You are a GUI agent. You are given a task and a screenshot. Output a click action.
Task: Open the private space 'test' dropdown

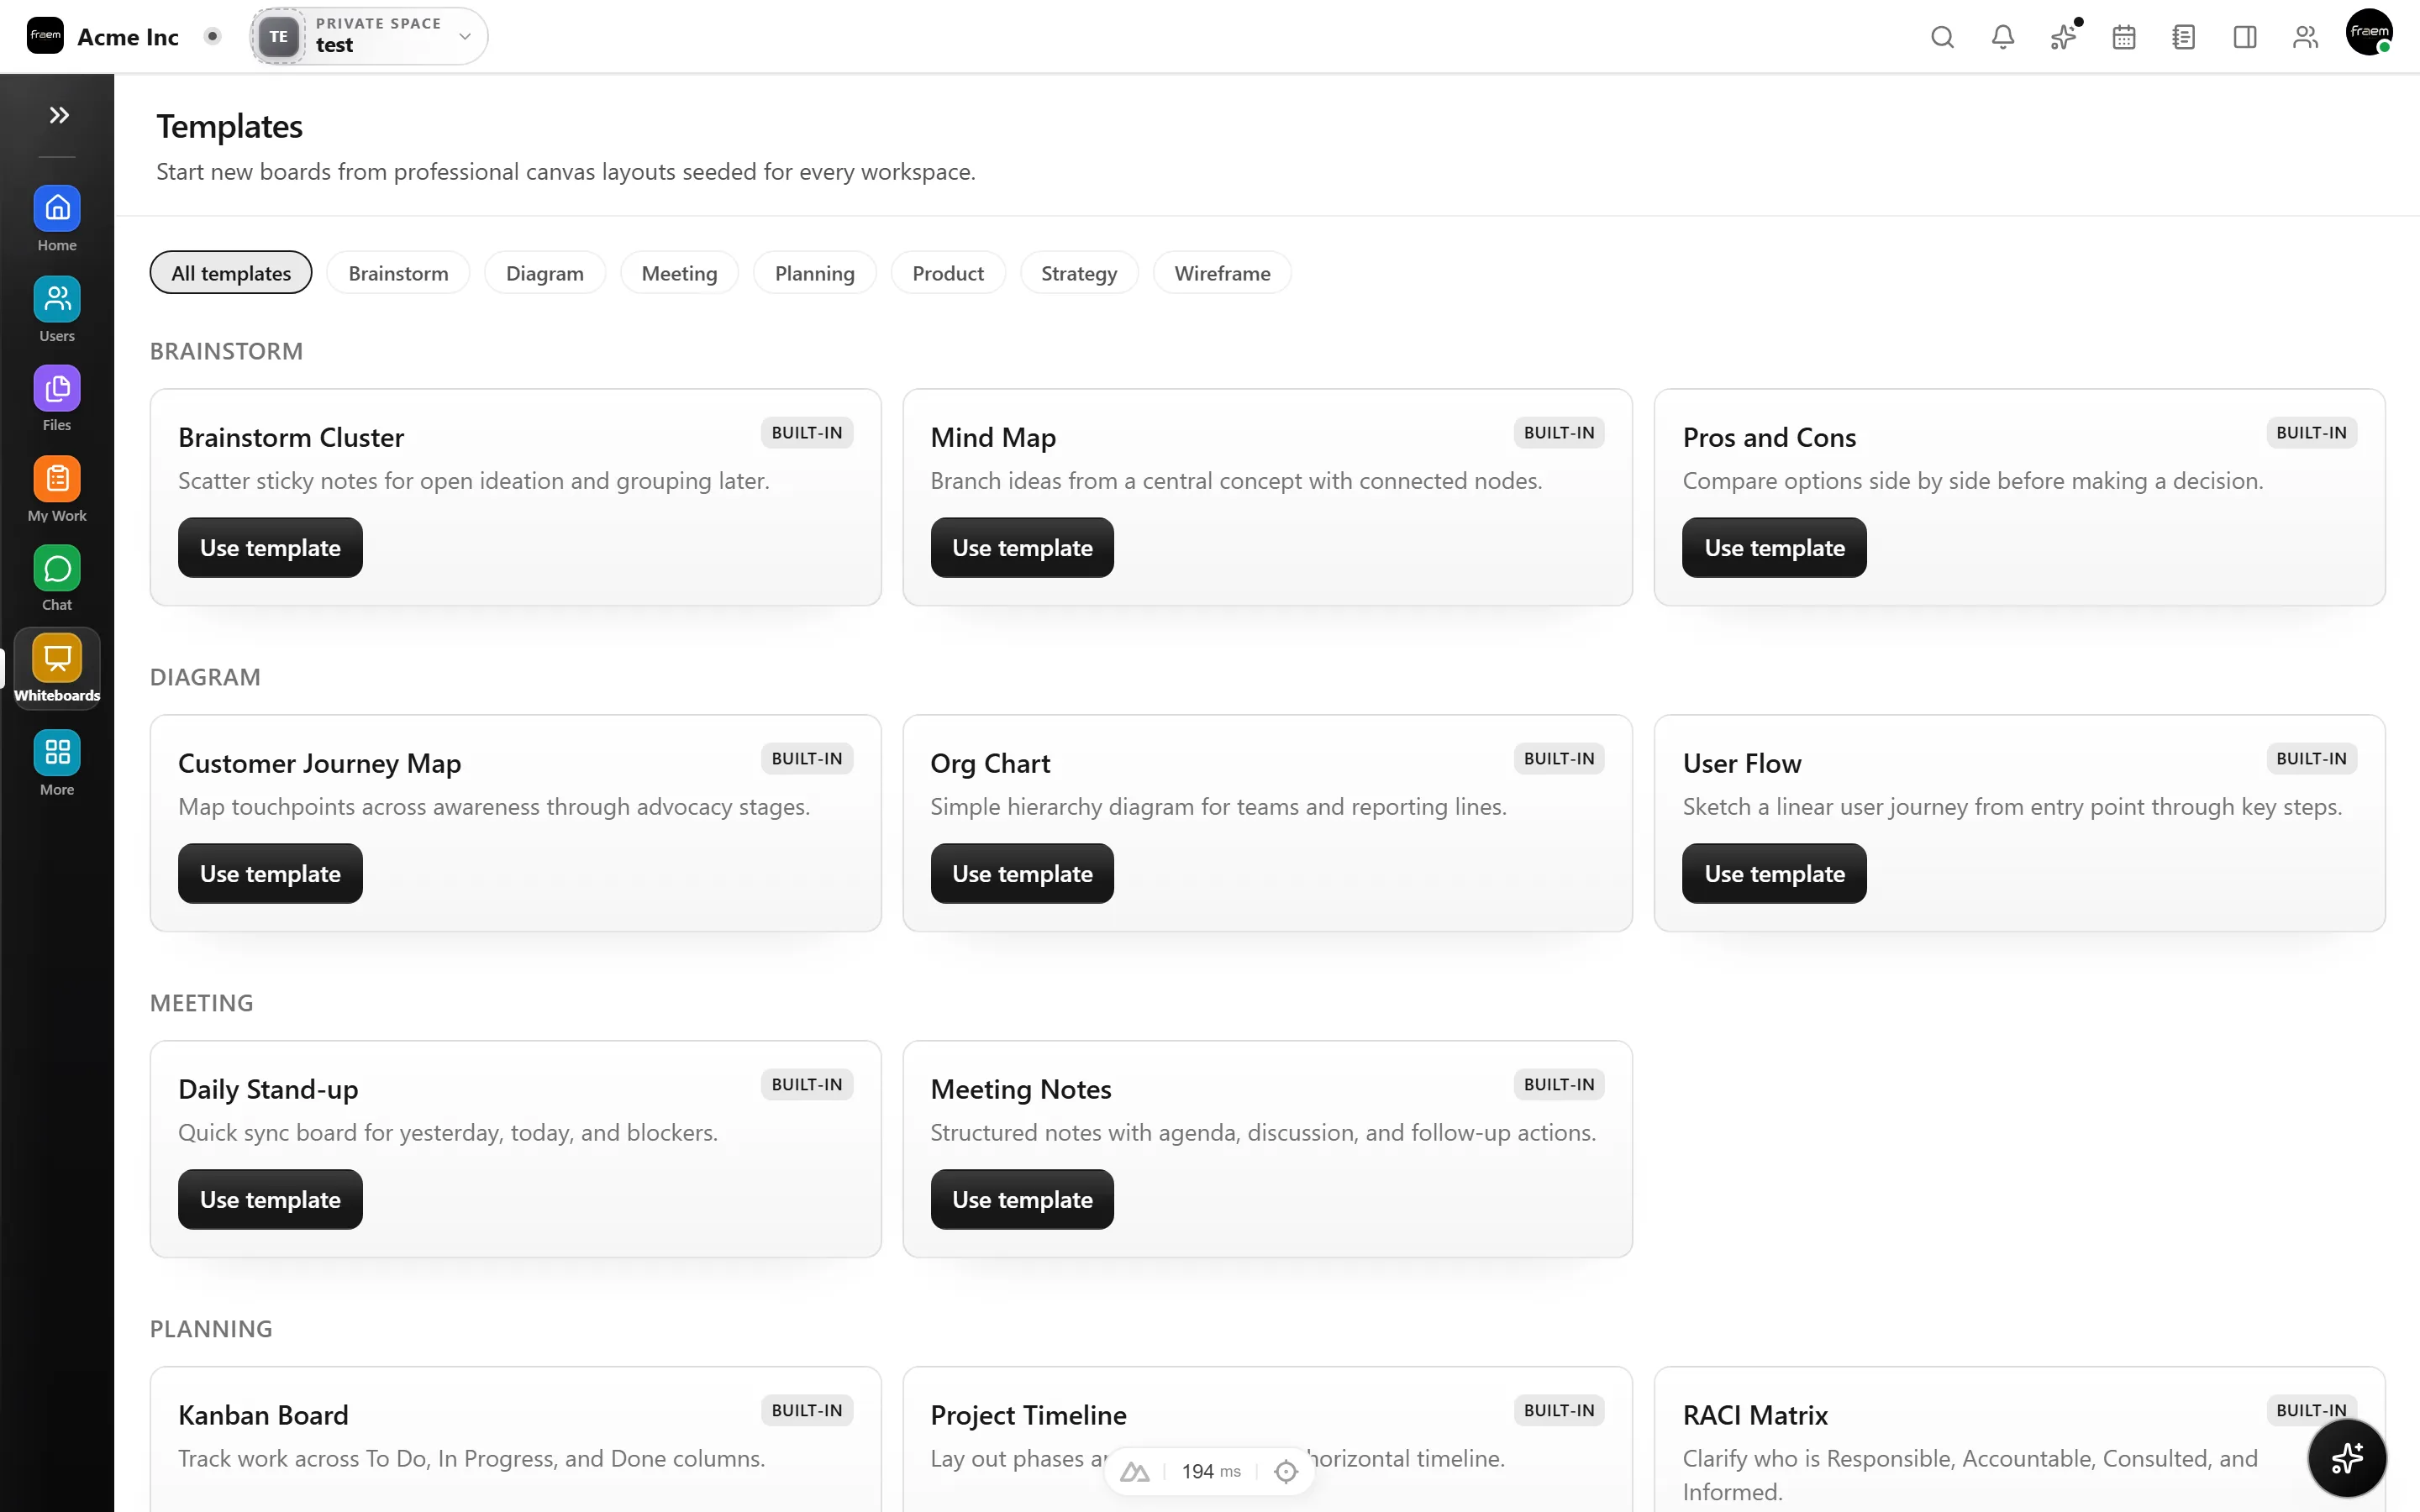point(369,36)
